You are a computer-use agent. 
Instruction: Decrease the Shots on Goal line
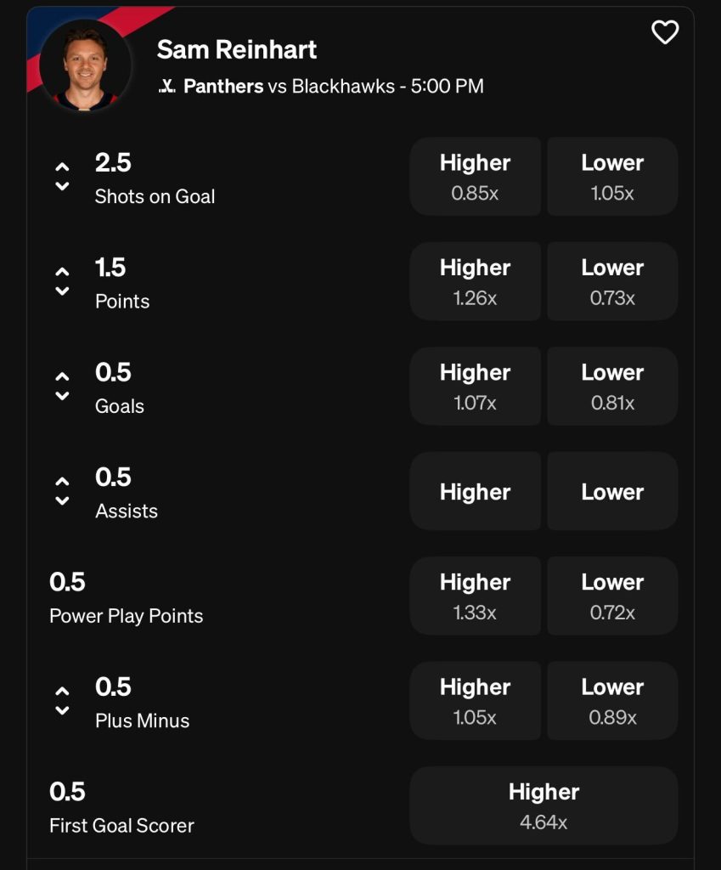pyautogui.click(x=62, y=187)
